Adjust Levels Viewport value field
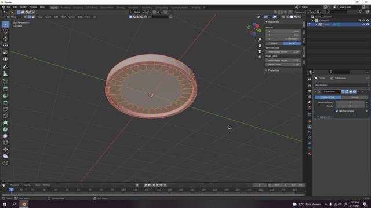Image resolution: width=371 pixels, height=208 pixels. (350, 102)
